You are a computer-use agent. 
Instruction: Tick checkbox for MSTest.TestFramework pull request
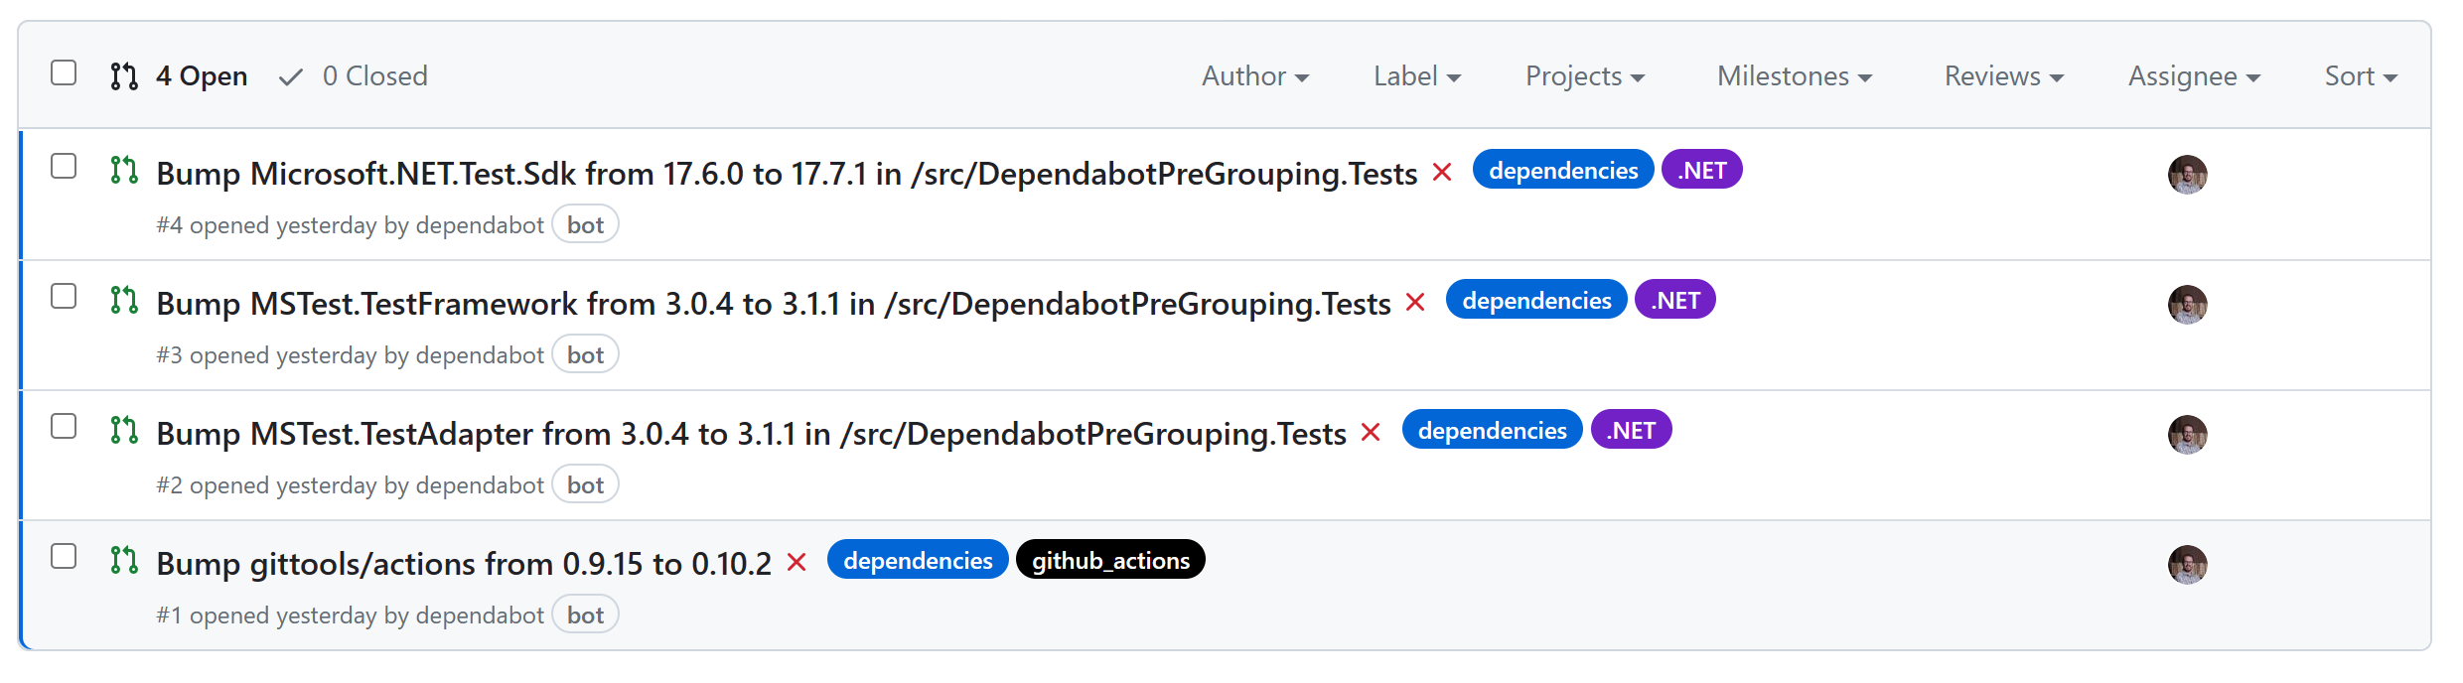coord(64,296)
